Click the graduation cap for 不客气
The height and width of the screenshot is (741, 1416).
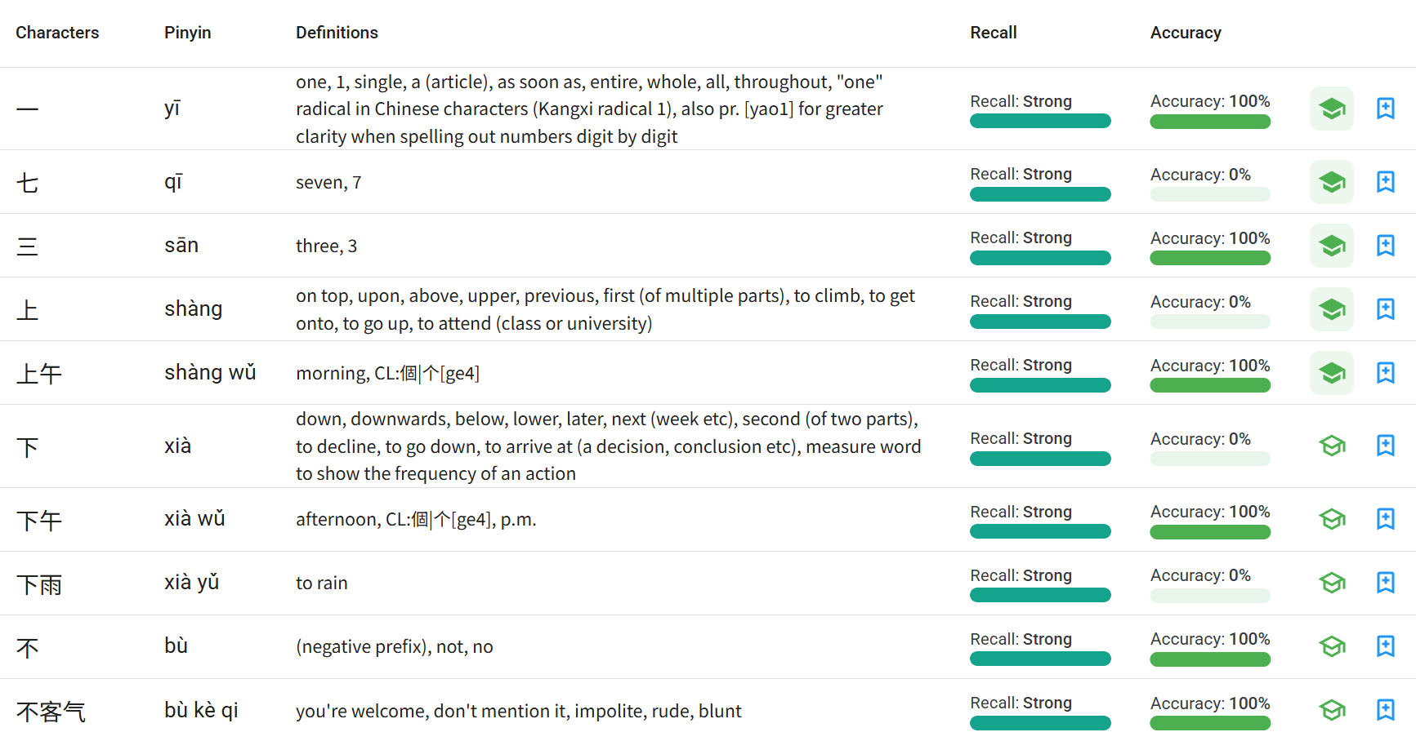1332,710
